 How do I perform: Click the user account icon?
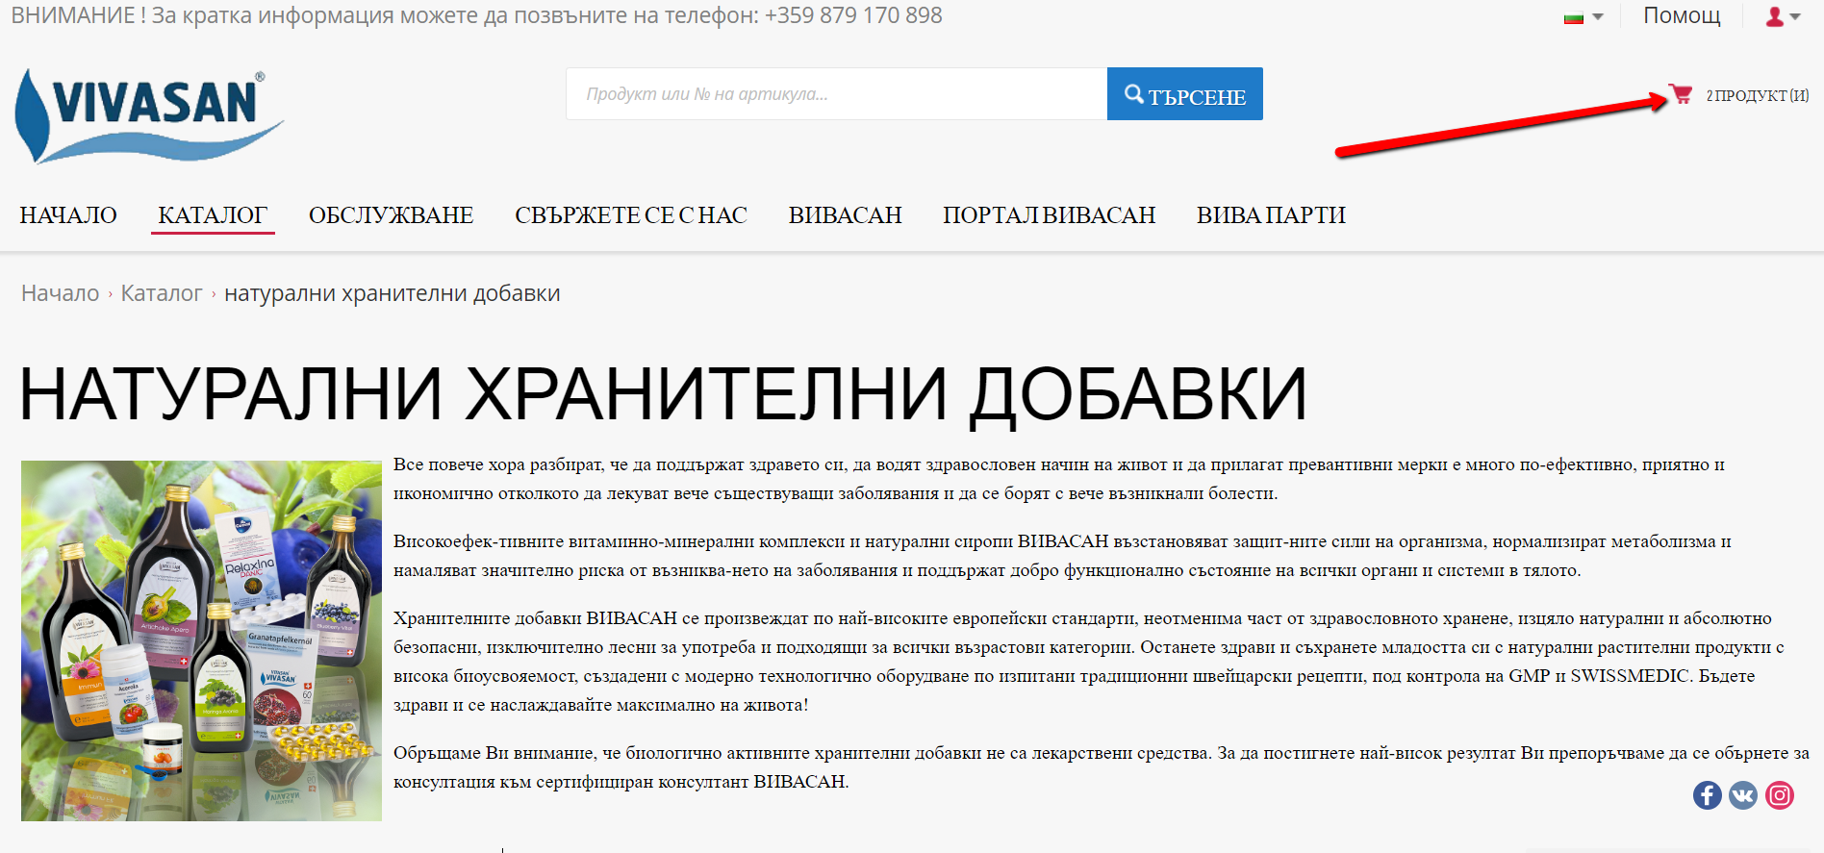click(x=1775, y=16)
